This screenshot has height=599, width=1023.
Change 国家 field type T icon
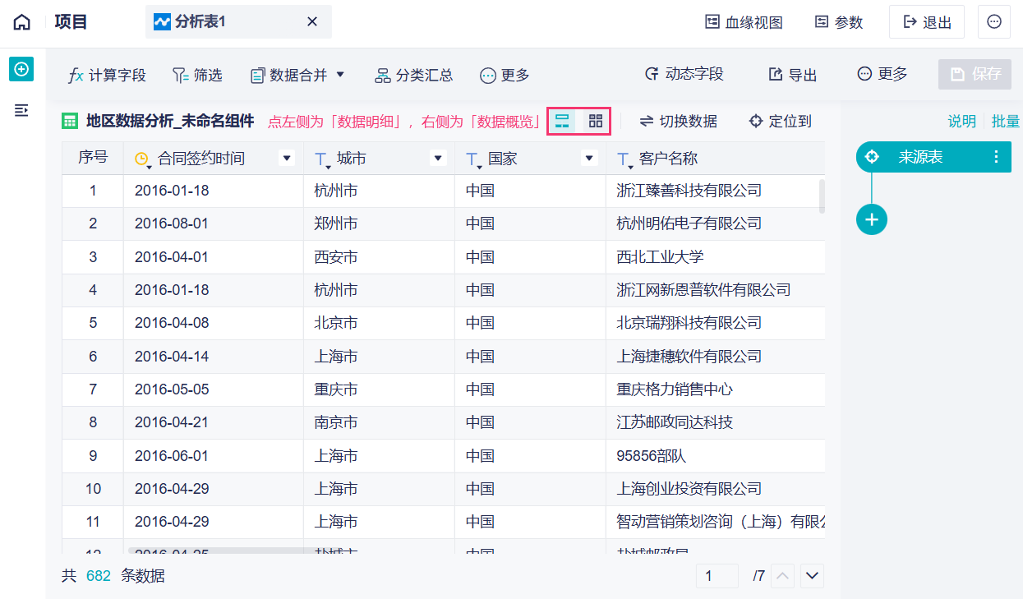(473, 160)
